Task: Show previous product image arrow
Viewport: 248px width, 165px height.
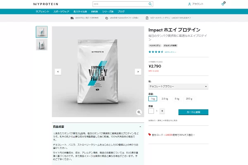Action: tap(58, 72)
